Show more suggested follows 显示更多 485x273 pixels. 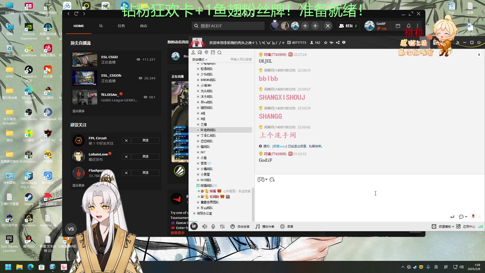[x=79, y=185]
